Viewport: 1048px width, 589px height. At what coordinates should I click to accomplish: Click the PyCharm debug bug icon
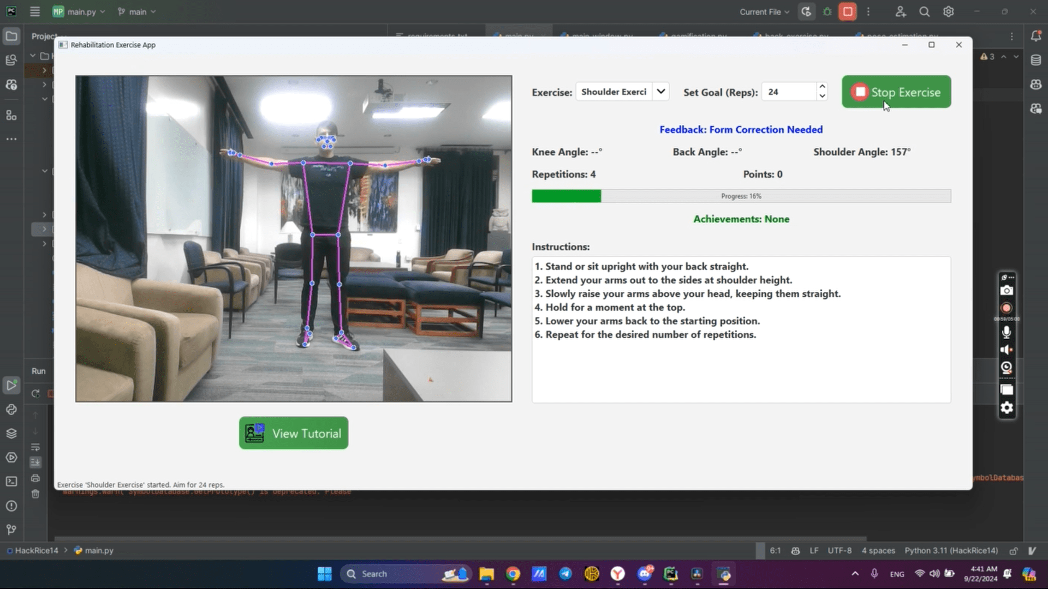(x=827, y=11)
